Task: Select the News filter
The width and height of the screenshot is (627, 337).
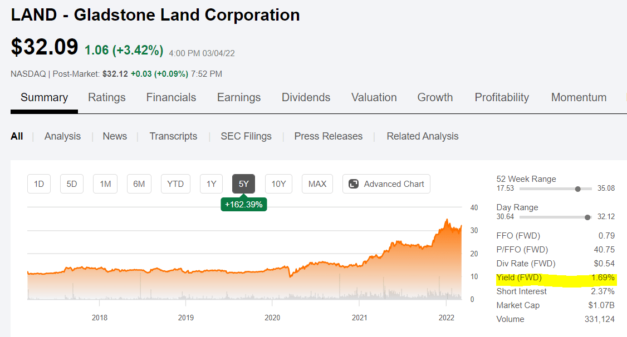Action: 115,136
